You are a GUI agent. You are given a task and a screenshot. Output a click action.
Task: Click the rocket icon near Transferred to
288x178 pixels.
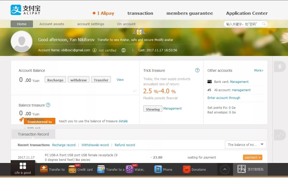coord(21,120)
